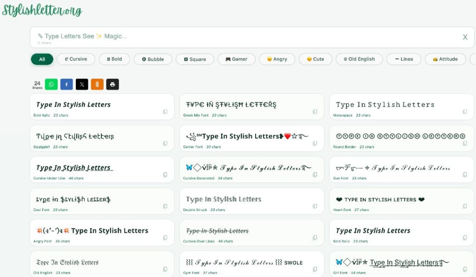Open the Stylishletter.org logo link
Viewport: 476px width, 277px height.
[42, 11]
